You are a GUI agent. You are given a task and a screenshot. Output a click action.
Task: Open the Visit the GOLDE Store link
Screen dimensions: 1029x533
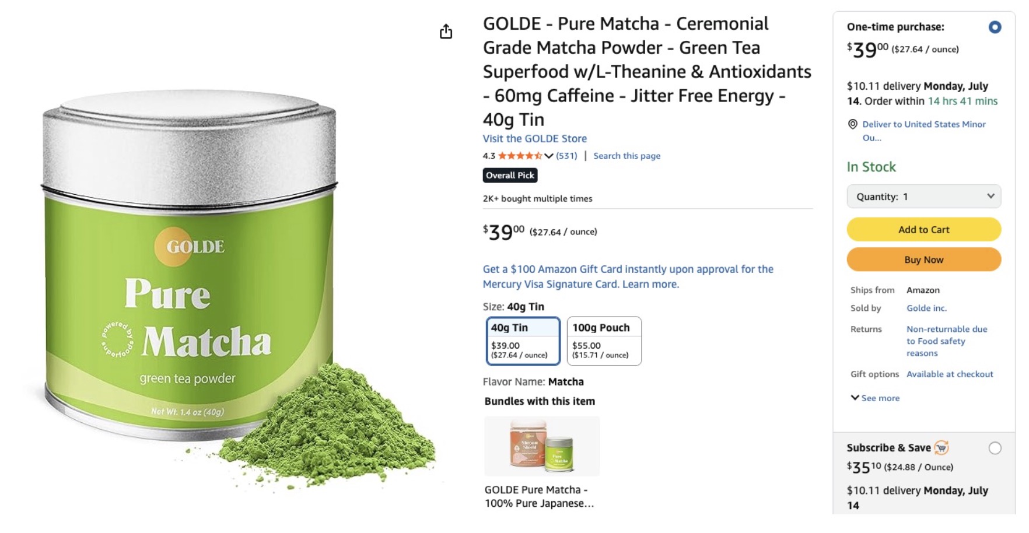click(534, 139)
